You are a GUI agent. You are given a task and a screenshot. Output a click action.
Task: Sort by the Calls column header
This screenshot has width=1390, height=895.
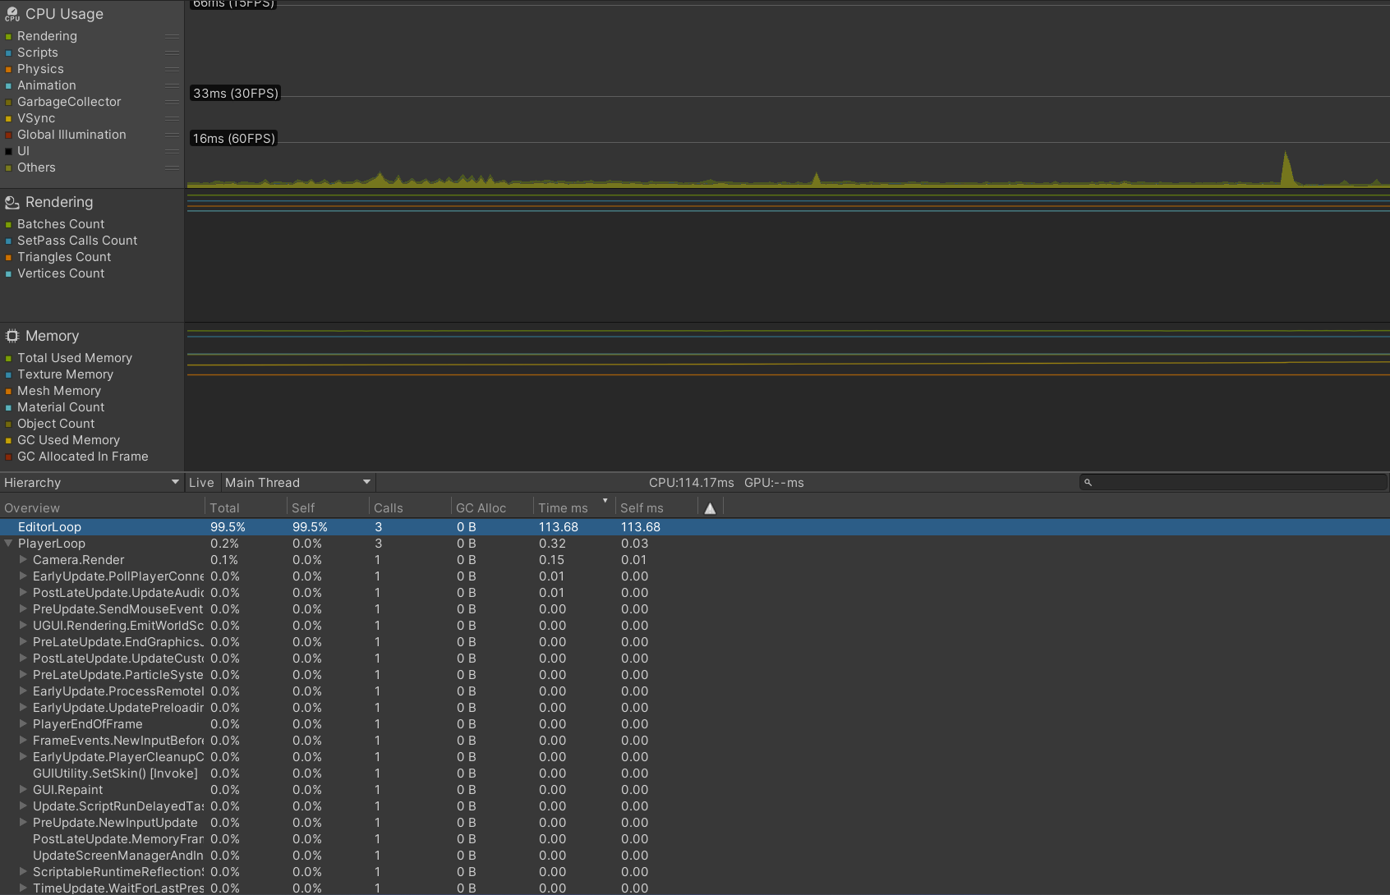(388, 508)
